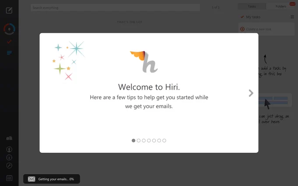
Task: Go to next tip with right chevron
Action: click(251, 93)
